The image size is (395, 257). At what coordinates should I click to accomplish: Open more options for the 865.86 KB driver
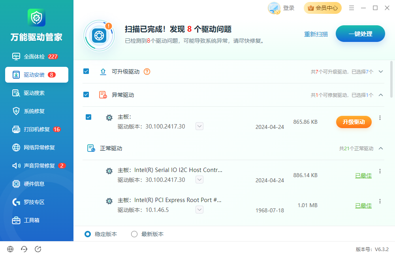click(380, 118)
